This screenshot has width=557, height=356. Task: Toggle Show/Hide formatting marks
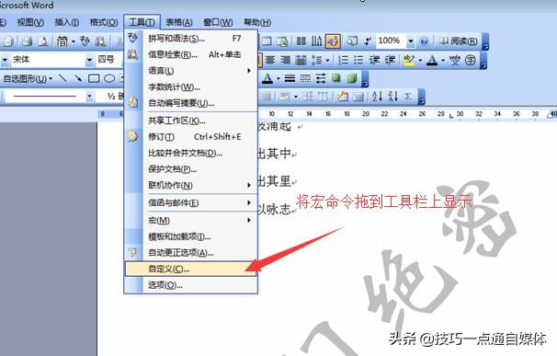(368, 41)
